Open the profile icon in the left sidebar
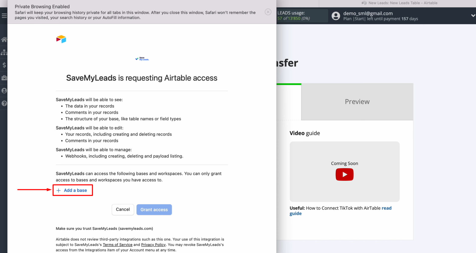Screen dimensions: 476x253 click(x=4, y=91)
